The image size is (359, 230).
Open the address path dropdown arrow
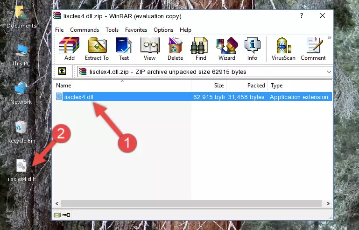[329, 72]
